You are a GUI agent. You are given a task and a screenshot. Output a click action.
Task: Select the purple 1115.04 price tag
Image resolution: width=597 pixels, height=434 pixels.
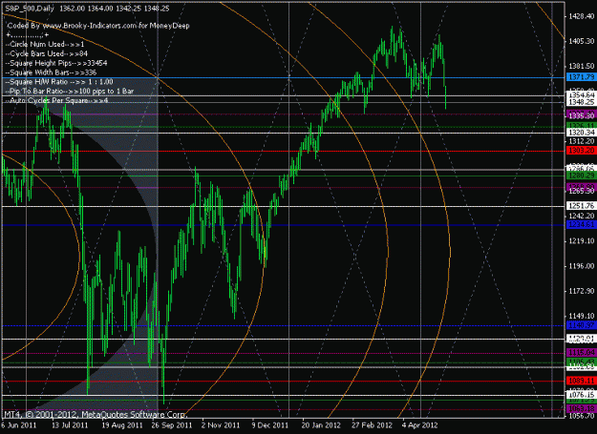point(582,353)
